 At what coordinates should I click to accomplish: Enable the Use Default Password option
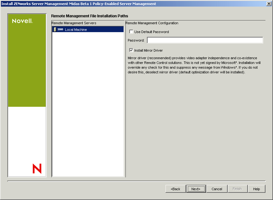point(131,32)
